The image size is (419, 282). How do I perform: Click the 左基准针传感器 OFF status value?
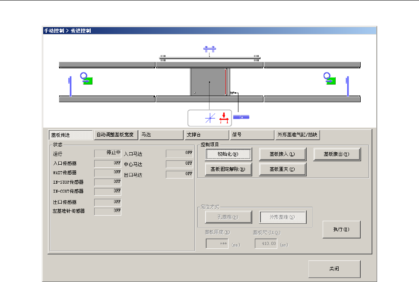coord(108,211)
